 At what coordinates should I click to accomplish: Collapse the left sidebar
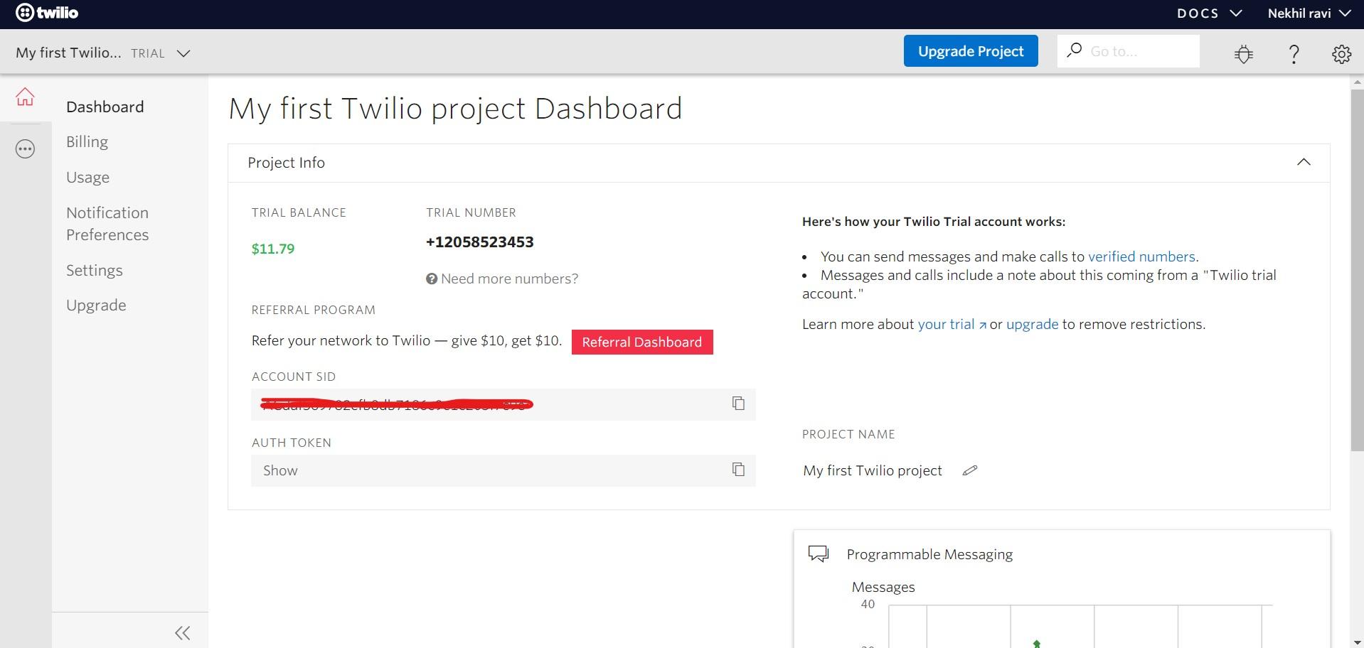coord(182,632)
